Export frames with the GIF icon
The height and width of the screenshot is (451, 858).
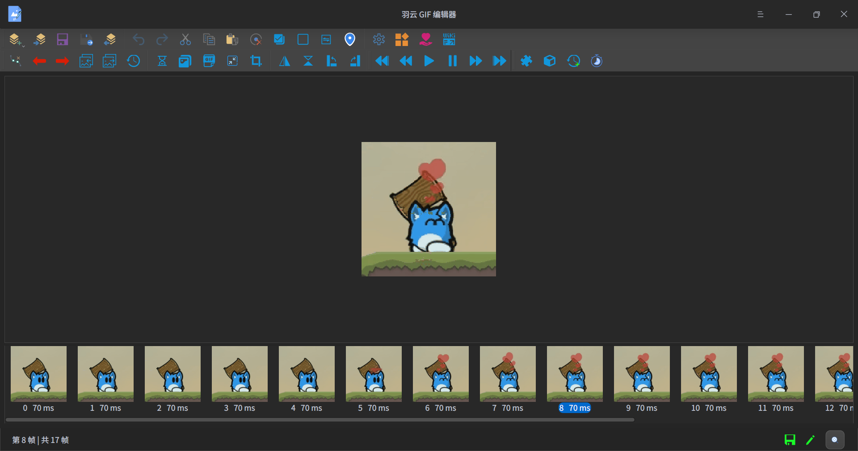pos(209,61)
